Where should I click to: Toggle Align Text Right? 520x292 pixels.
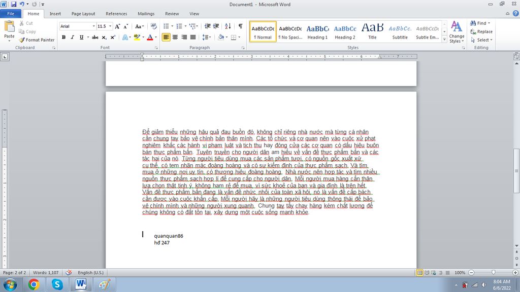(184, 38)
